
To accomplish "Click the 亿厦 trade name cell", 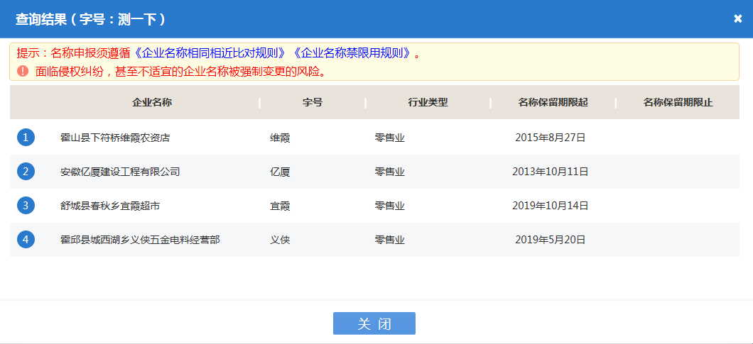I will tap(280, 172).
